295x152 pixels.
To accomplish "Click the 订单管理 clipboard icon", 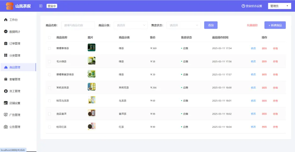I will pyautogui.click(x=6, y=43).
